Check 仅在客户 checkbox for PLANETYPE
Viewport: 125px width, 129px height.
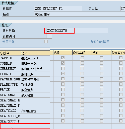[121, 84]
